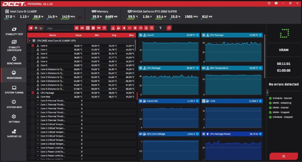Screen dimensions: 302x162
Task: Click info circle on GPU Temperature graph
Action: tap(260, 68)
